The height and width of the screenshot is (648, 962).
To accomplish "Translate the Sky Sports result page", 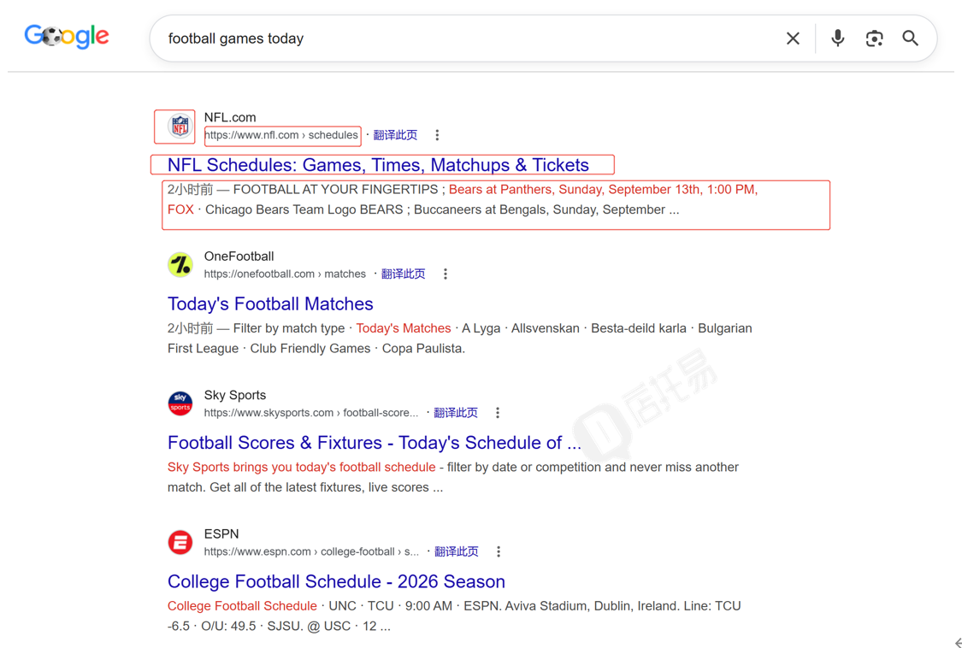I will (x=455, y=413).
